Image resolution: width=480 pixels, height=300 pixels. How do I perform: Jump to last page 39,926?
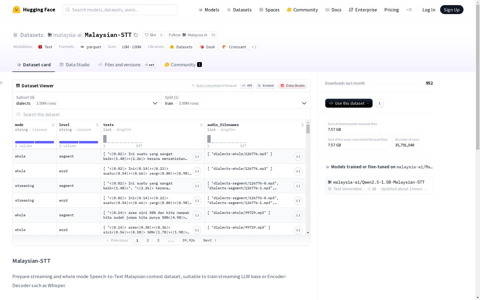pos(189,240)
